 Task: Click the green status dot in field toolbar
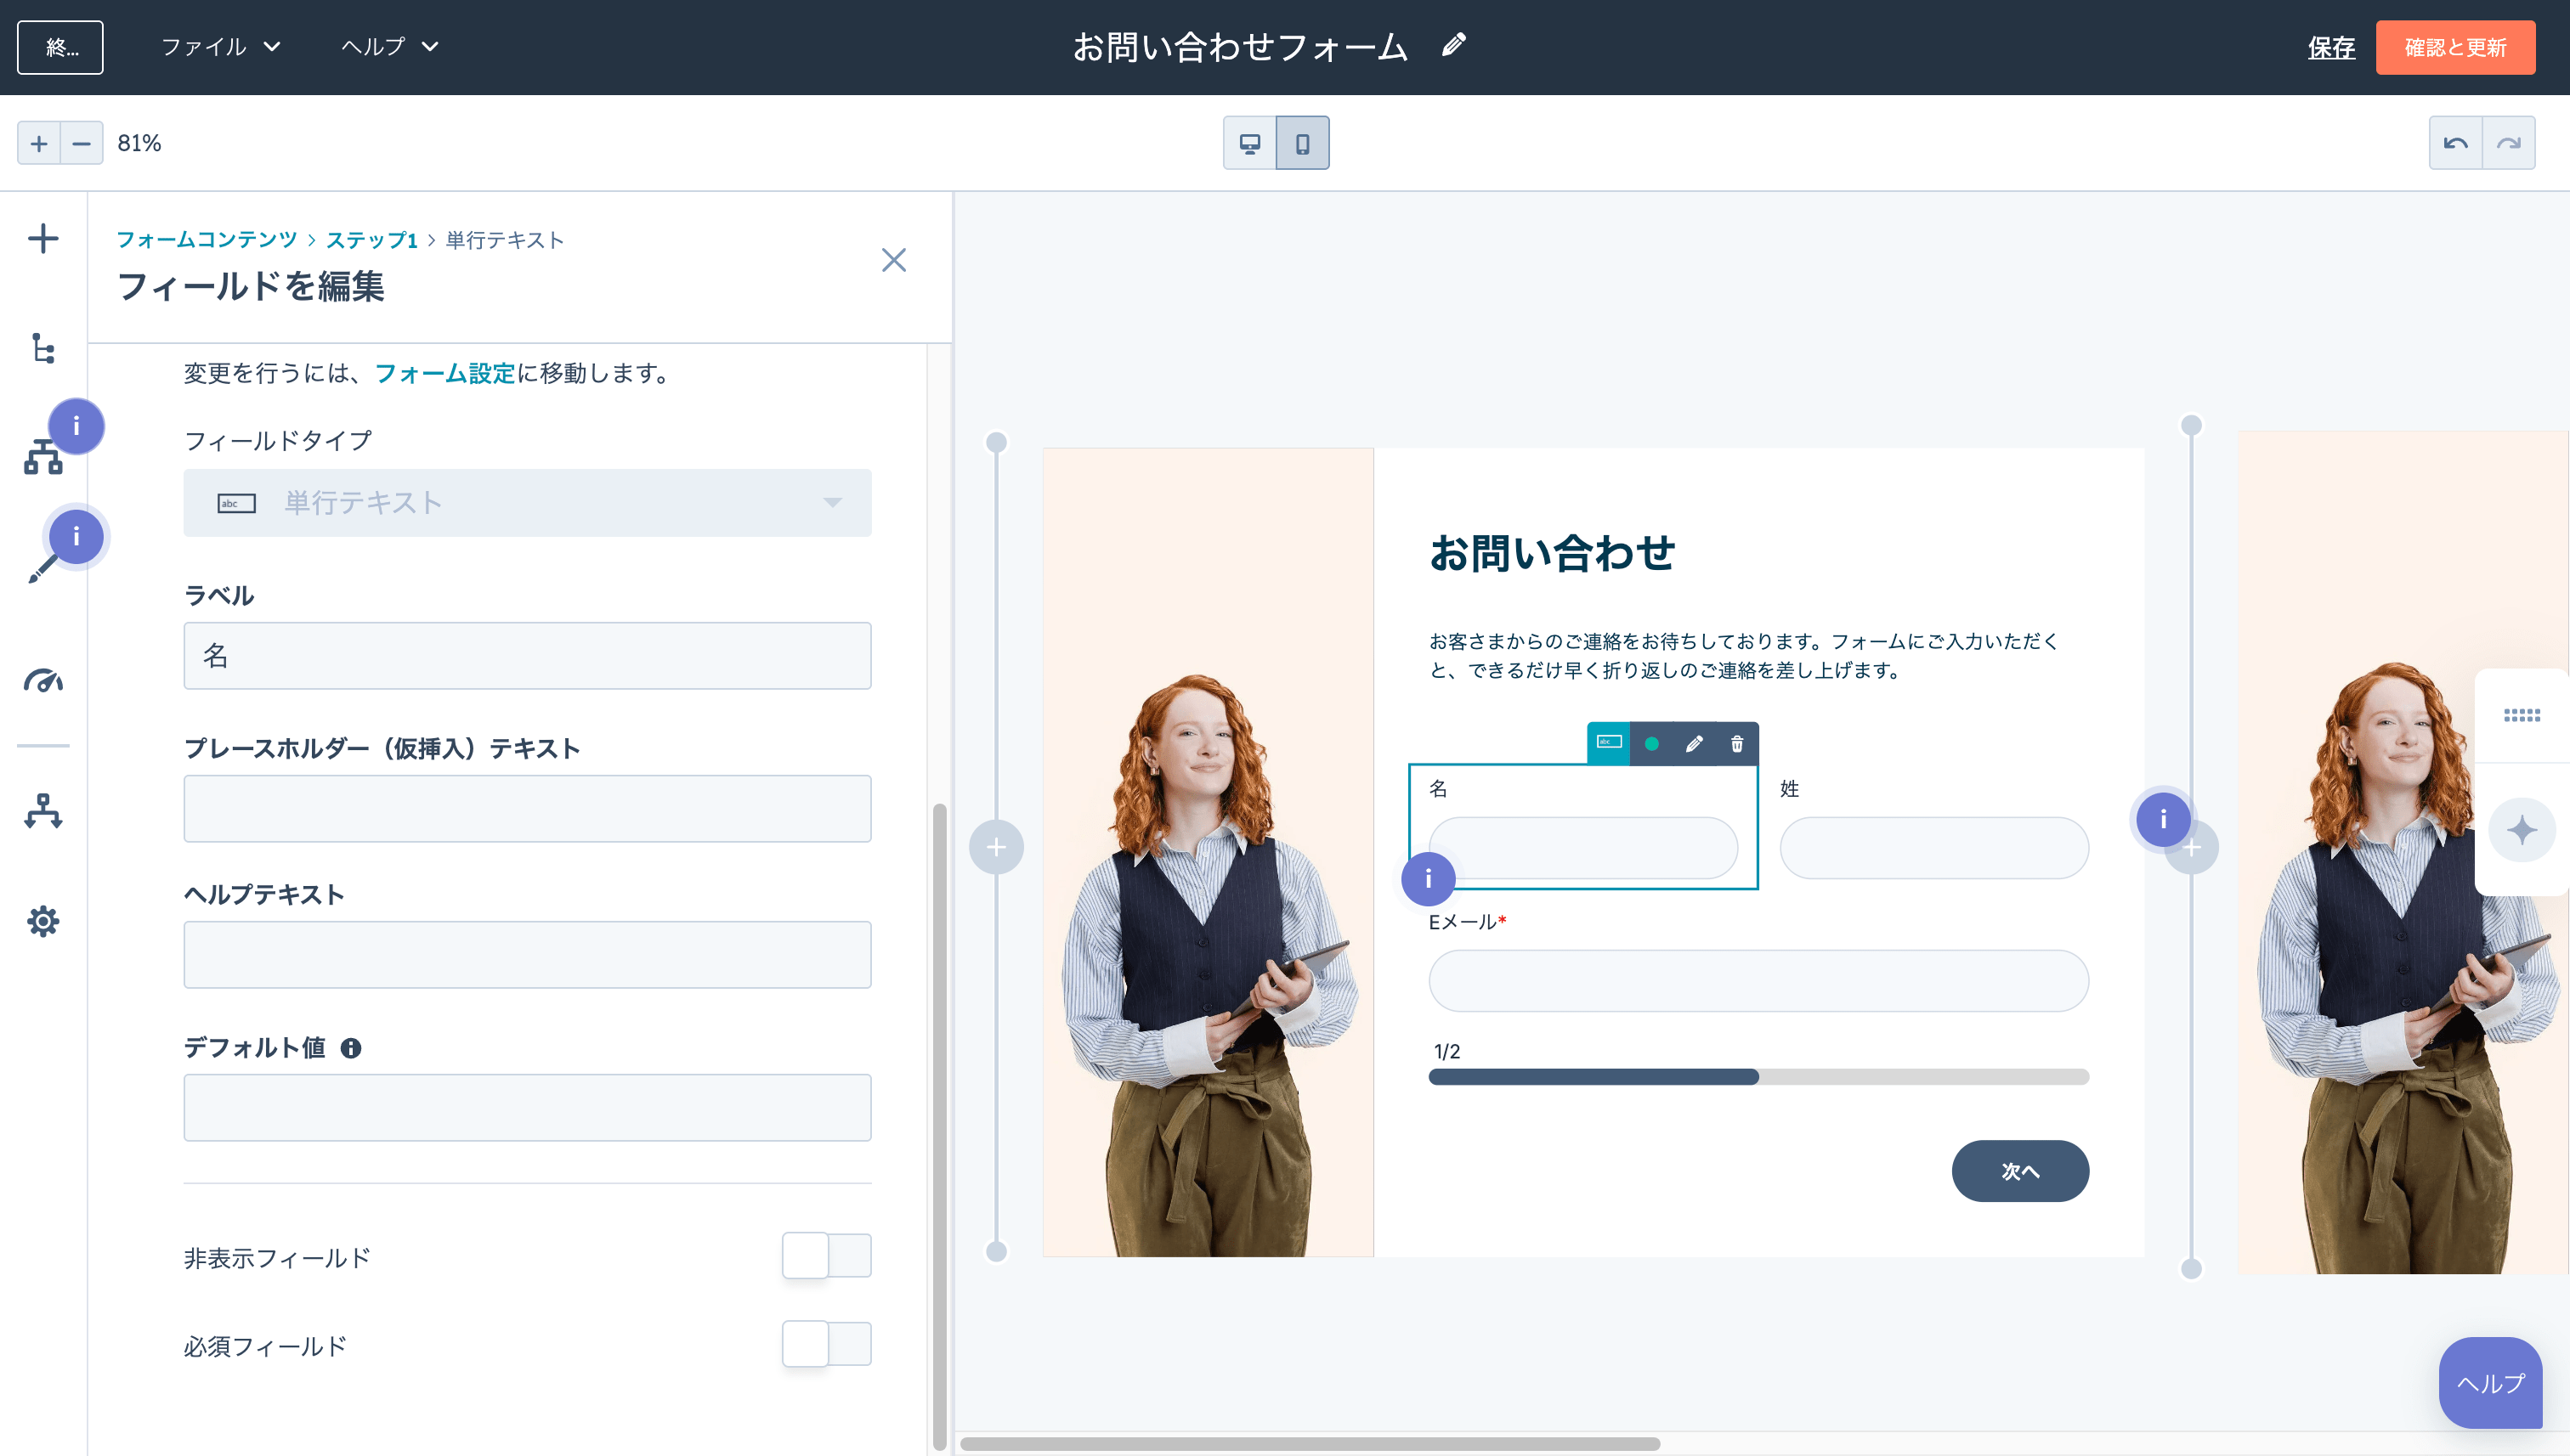[x=1651, y=744]
